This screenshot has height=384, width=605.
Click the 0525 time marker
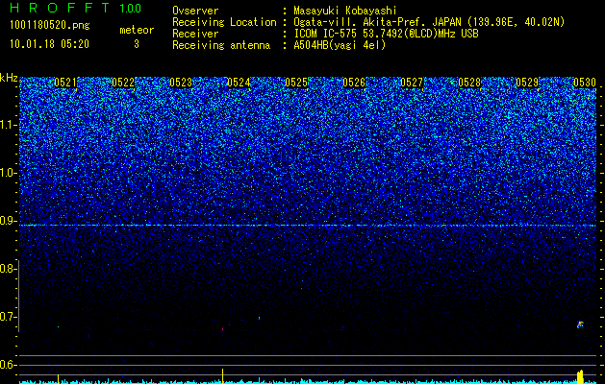point(296,83)
